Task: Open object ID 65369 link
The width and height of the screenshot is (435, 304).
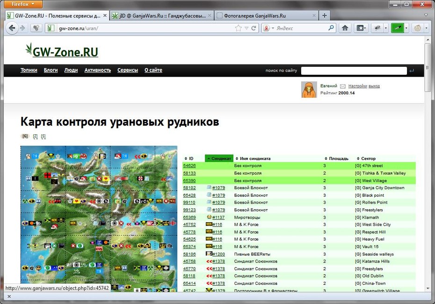Action: (x=189, y=218)
